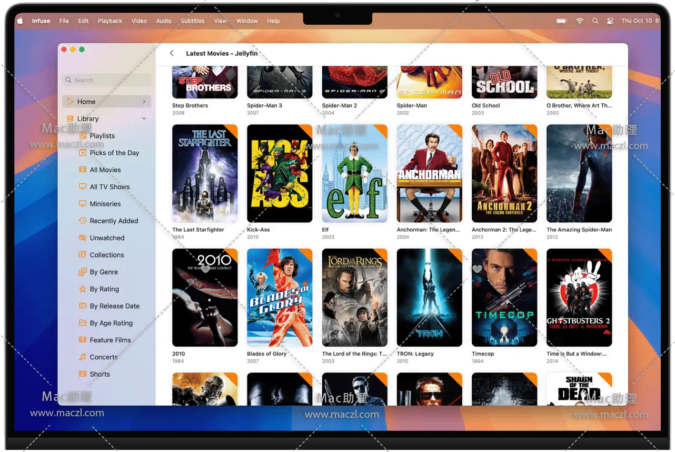The width and height of the screenshot is (675, 452).
Task: Open the By Release Date calendar icon
Action: click(82, 306)
